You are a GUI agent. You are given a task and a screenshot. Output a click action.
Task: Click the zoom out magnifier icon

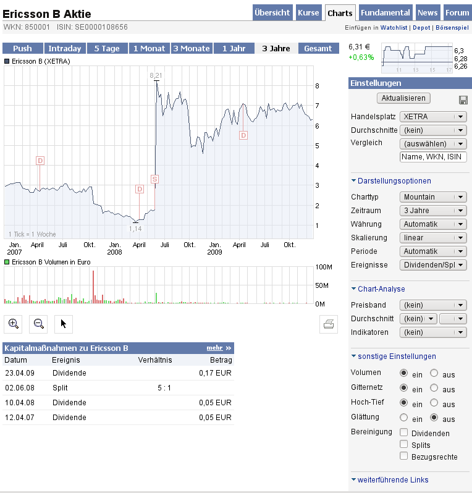38,324
